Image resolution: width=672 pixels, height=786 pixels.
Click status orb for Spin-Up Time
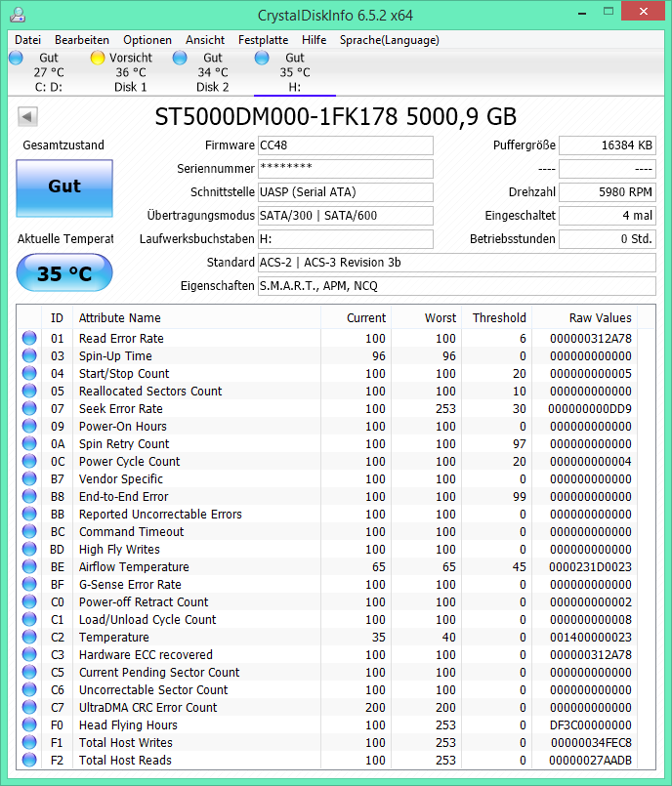[29, 355]
